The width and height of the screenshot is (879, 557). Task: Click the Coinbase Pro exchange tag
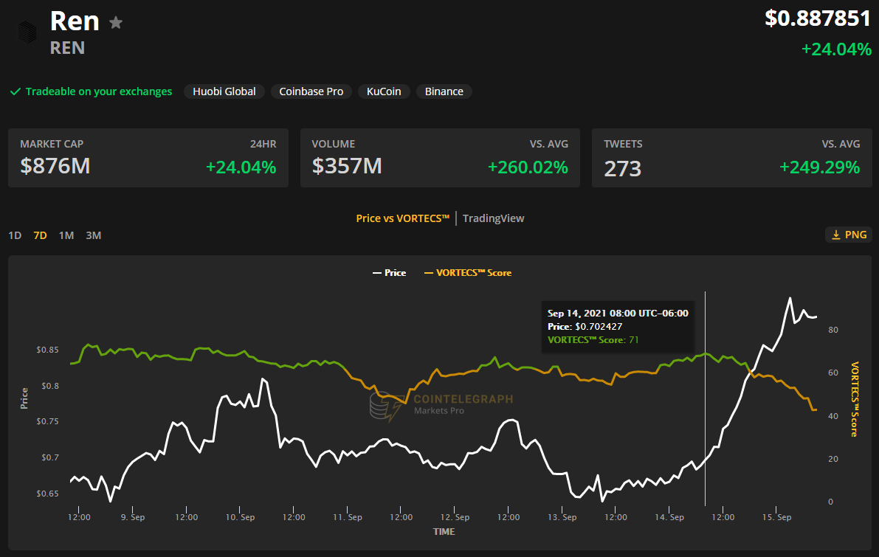click(311, 91)
